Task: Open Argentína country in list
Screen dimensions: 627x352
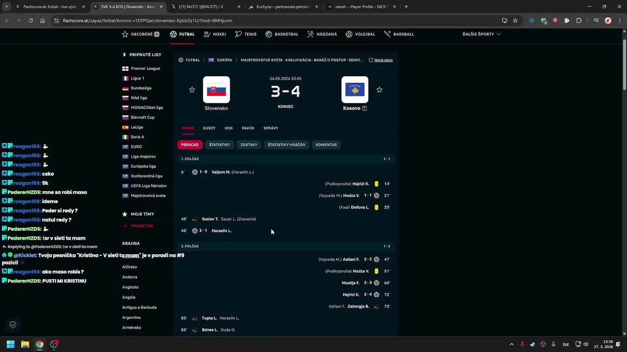Action: click(x=131, y=317)
